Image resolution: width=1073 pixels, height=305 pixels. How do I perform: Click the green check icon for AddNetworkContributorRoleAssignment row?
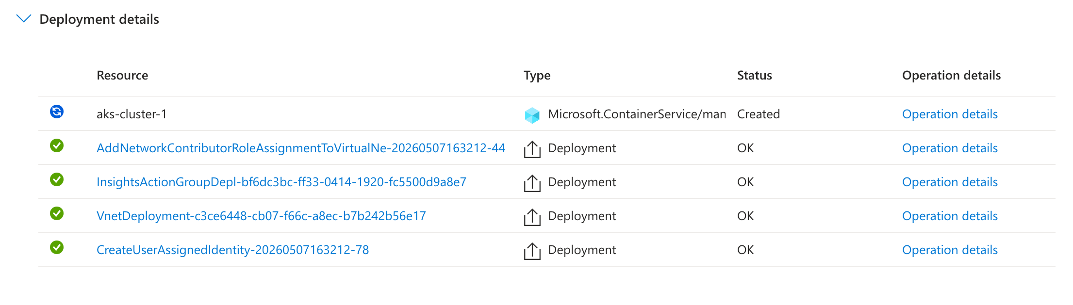coord(57,145)
